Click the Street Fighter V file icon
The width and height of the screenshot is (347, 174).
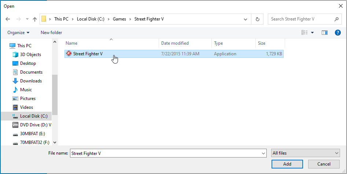(69, 53)
